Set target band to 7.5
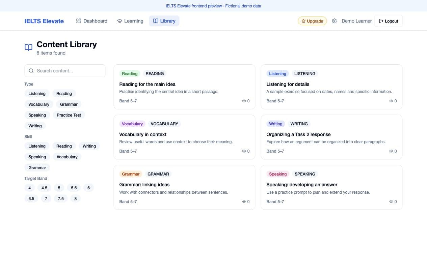Screen dimensions: 427x254 pos(61,199)
